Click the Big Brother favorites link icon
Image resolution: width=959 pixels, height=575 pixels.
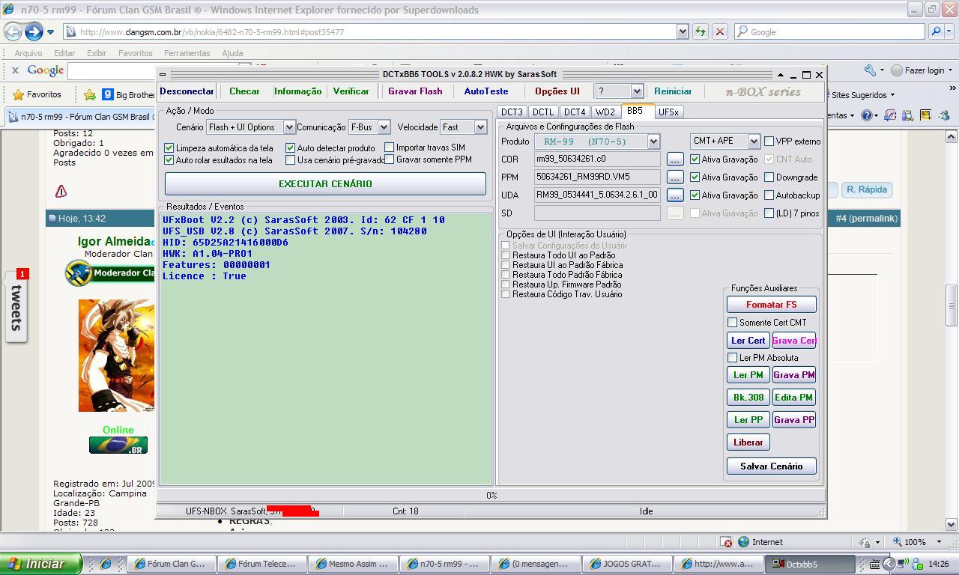pos(108,94)
